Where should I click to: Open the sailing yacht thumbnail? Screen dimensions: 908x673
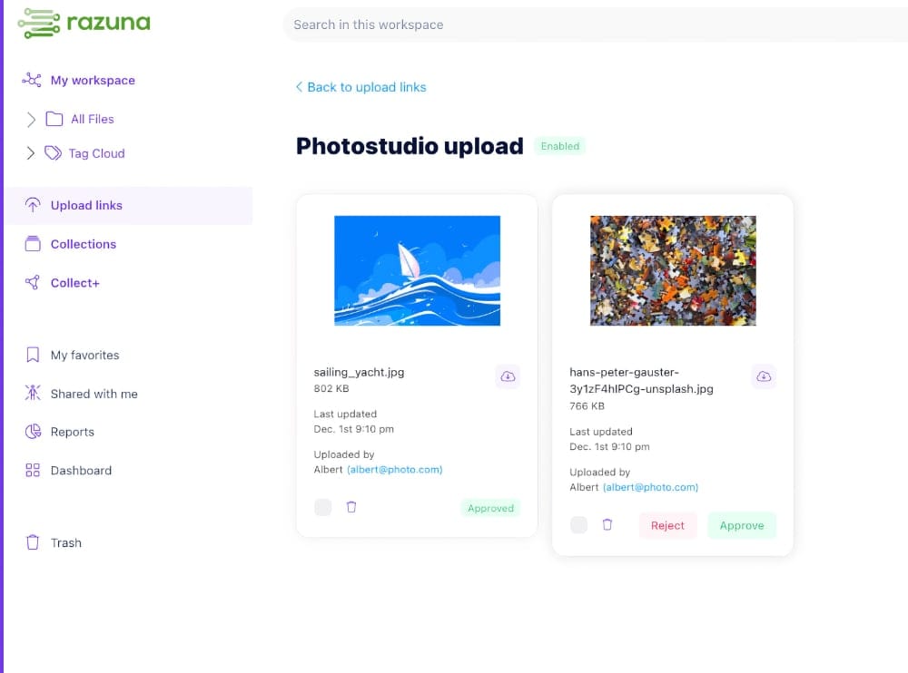point(417,270)
